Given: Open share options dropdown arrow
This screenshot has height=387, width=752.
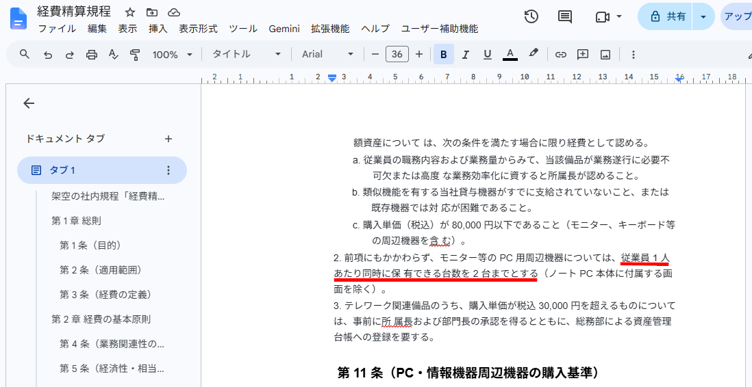Looking at the screenshot, I should tap(703, 17).
